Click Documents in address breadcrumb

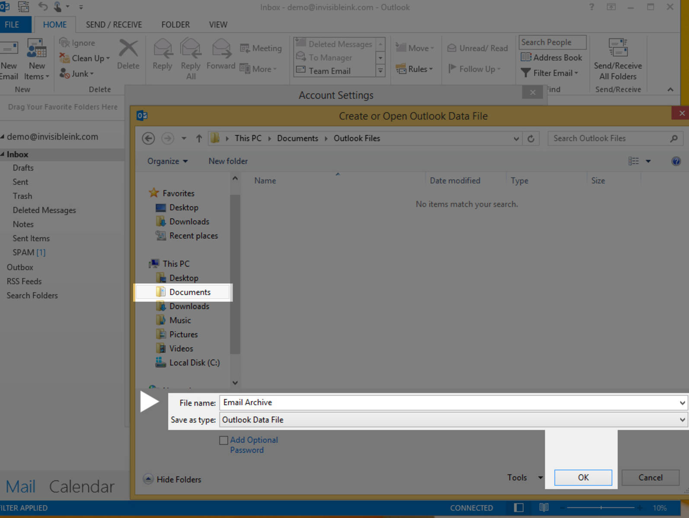[x=297, y=138]
